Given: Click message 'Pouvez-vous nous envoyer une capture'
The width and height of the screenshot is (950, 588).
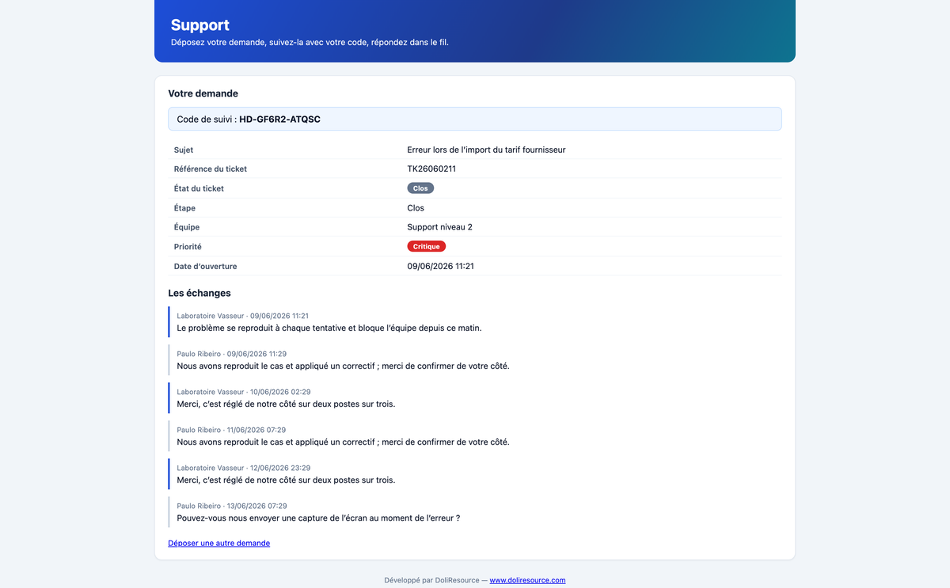Looking at the screenshot, I should [x=318, y=518].
